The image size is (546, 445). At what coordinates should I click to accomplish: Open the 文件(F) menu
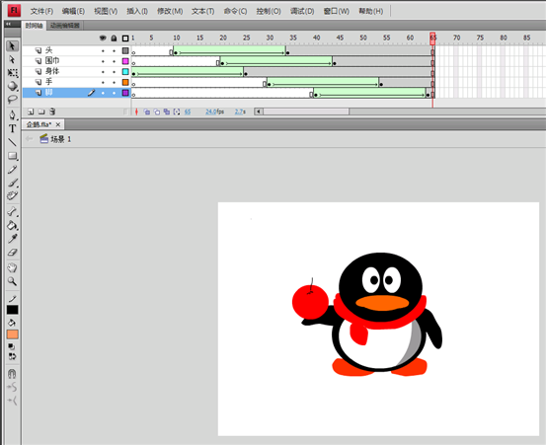pos(41,11)
